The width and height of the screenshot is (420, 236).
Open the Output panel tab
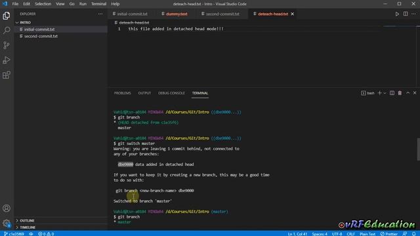[x=144, y=93]
